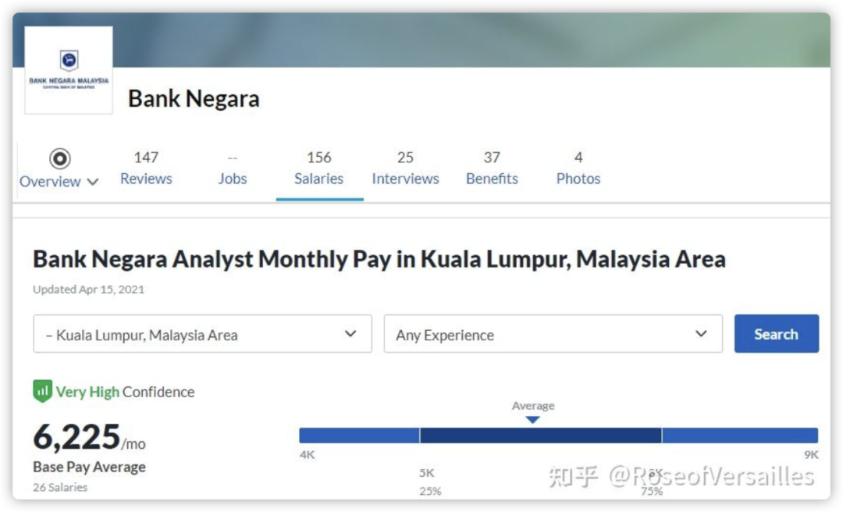Viewport: 843px width, 512px height.
Task: Click the Overview target icon
Action: (60, 158)
